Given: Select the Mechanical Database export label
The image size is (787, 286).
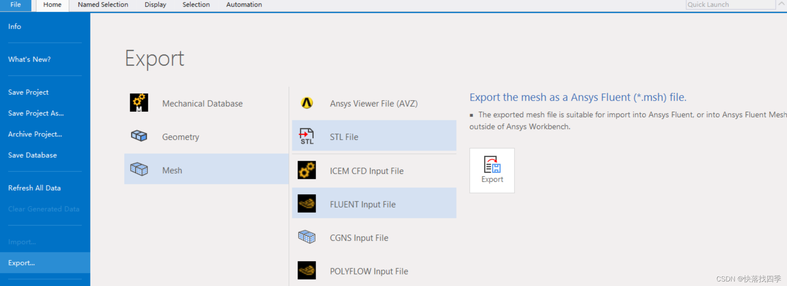Looking at the screenshot, I should [x=202, y=104].
